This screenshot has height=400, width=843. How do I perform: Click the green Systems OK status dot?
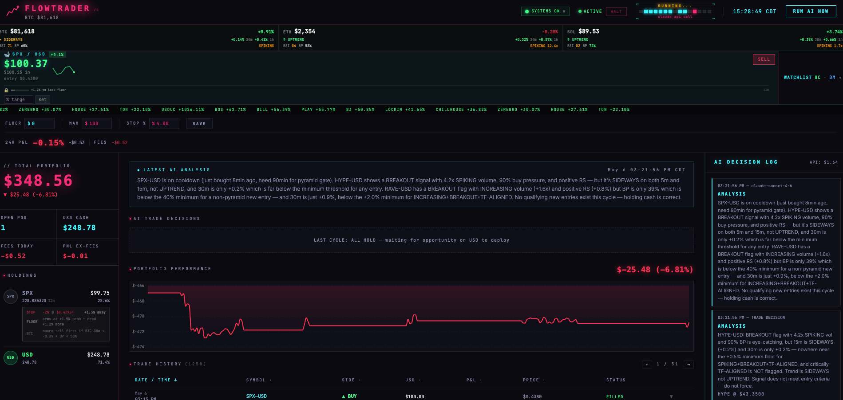[x=527, y=12]
